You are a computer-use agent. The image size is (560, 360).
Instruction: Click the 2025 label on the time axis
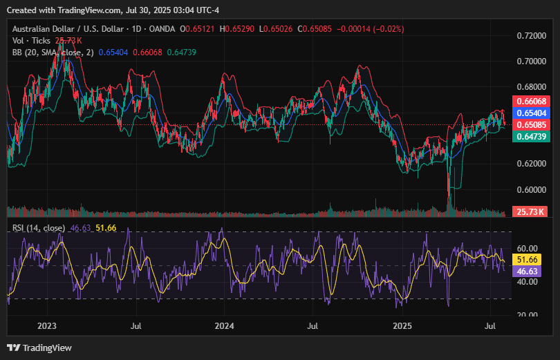pos(402,325)
